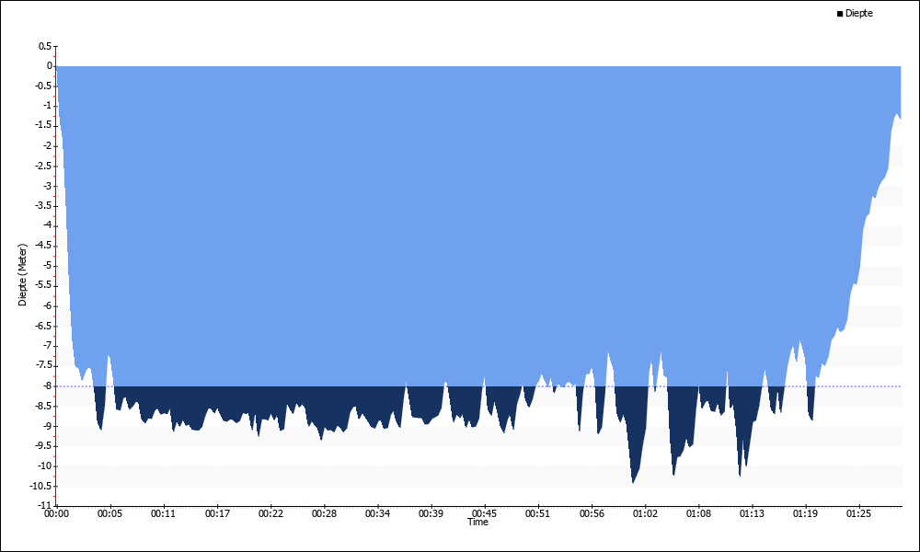Click the Diepte legend color square
Viewport: 920px width, 552px height.
(x=840, y=14)
